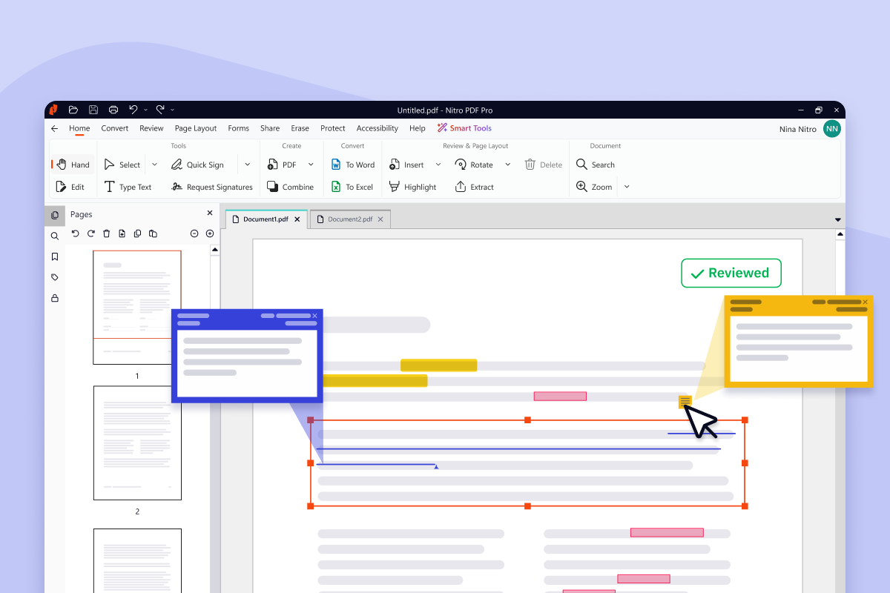The width and height of the screenshot is (890, 593).
Task: Activate the Hand tool
Action: tap(73, 165)
